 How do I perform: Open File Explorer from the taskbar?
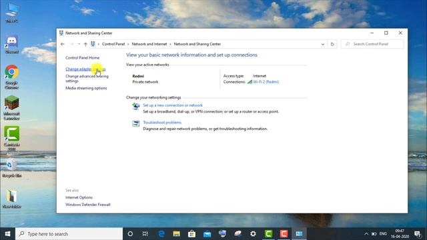[176, 234]
